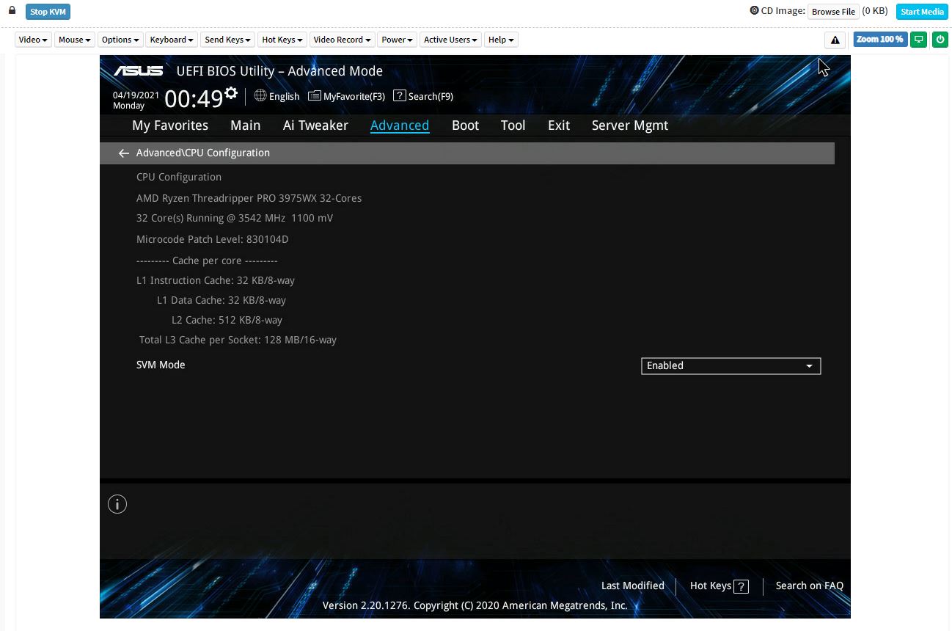Click the Zoom 100 % button
Image resolution: width=952 pixels, height=631 pixels.
[x=880, y=40]
